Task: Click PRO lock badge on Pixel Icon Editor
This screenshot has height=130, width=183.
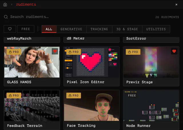Action: [73, 52]
